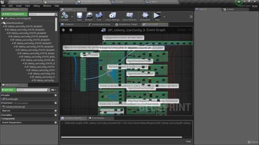This screenshot has width=259, height=145.
Task: Open the Play options dropdown arrow
Action: [164, 17]
